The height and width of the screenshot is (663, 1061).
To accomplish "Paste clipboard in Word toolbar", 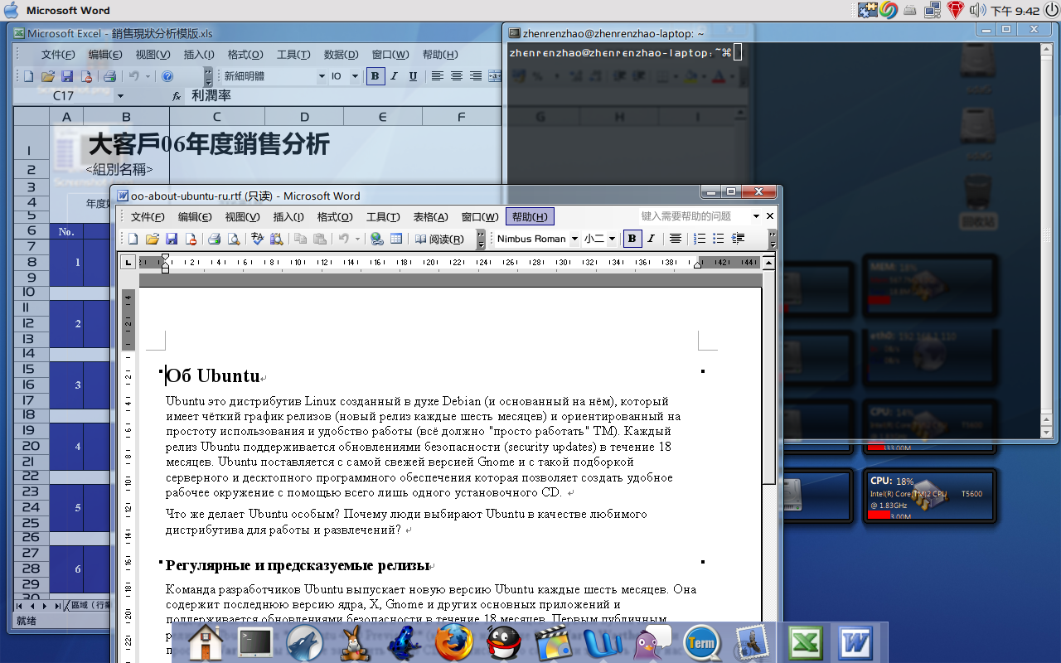I will coord(319,239).
